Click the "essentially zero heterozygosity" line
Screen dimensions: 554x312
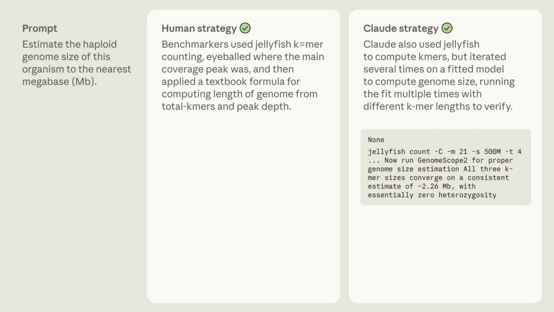click(x=432, y=195)
